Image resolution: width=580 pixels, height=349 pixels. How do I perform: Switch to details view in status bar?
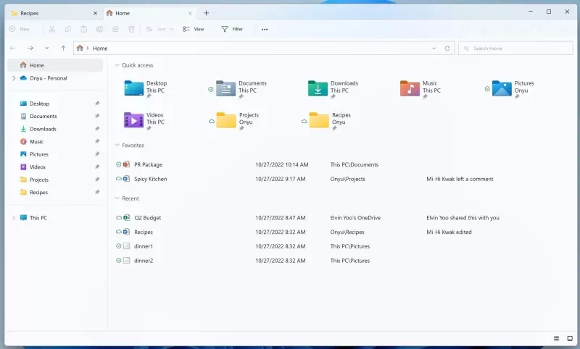pyautogui.click(x=556, y=338)
